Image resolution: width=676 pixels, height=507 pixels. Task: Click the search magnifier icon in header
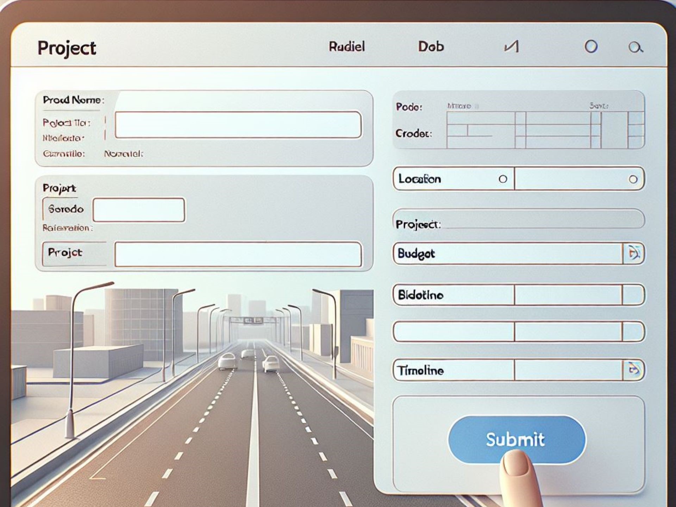[636, 47]
